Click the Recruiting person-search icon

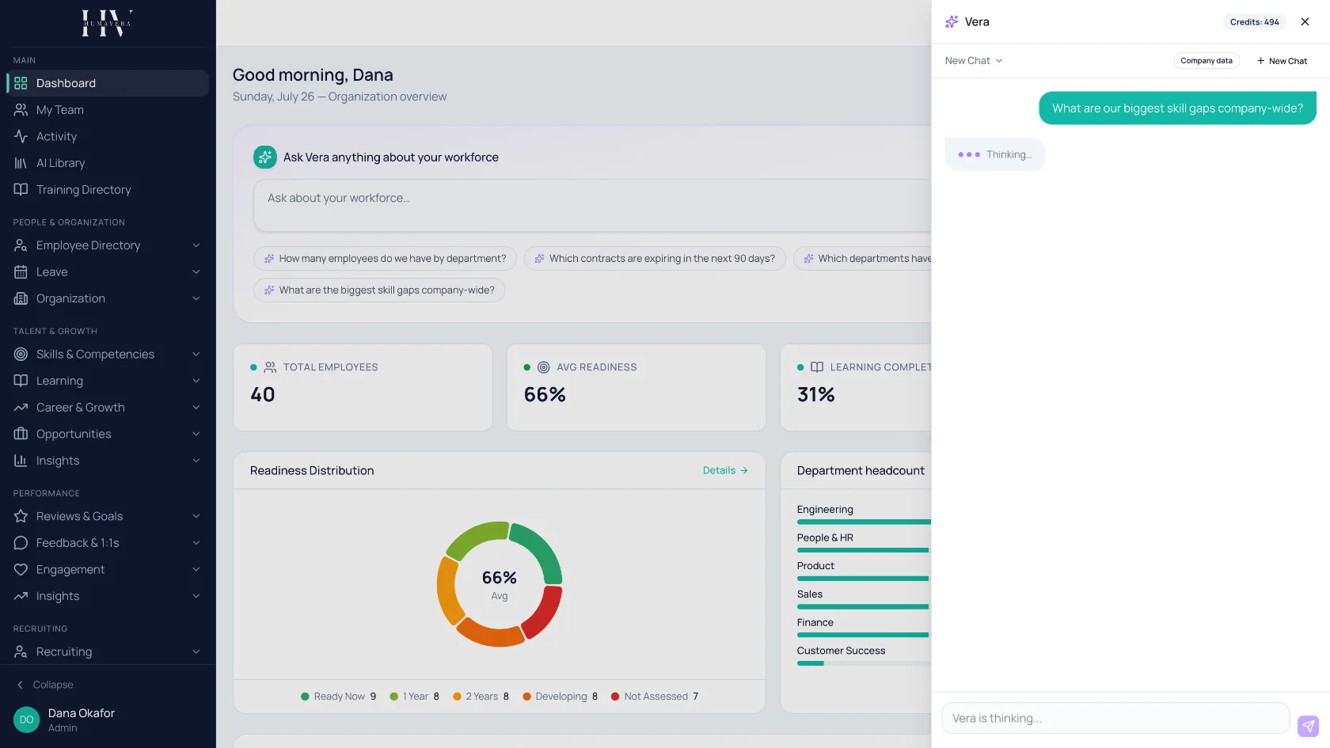21,651
